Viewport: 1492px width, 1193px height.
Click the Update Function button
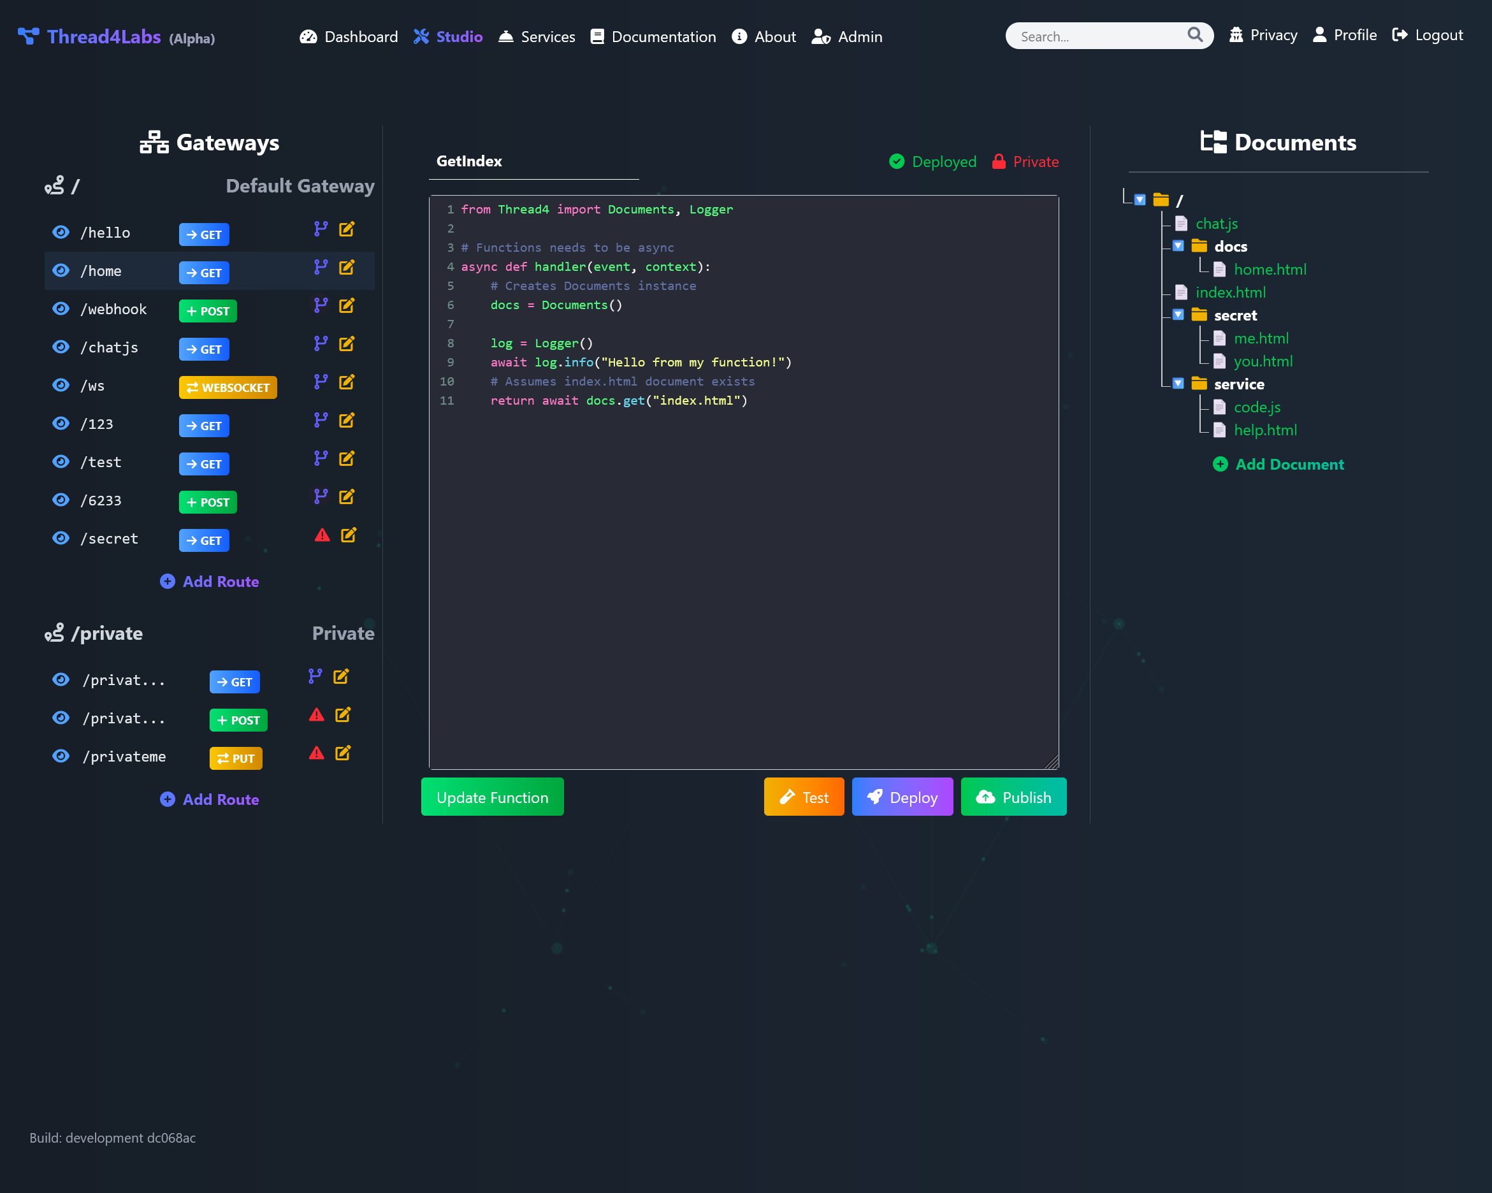click(492, 797)
